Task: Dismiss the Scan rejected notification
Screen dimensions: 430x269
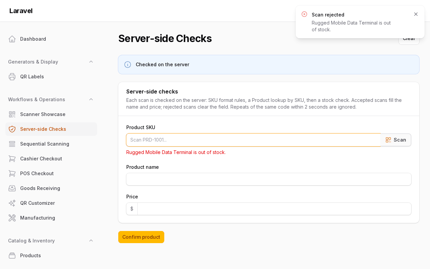Action: pyautogui.click(x=416, y=14)
